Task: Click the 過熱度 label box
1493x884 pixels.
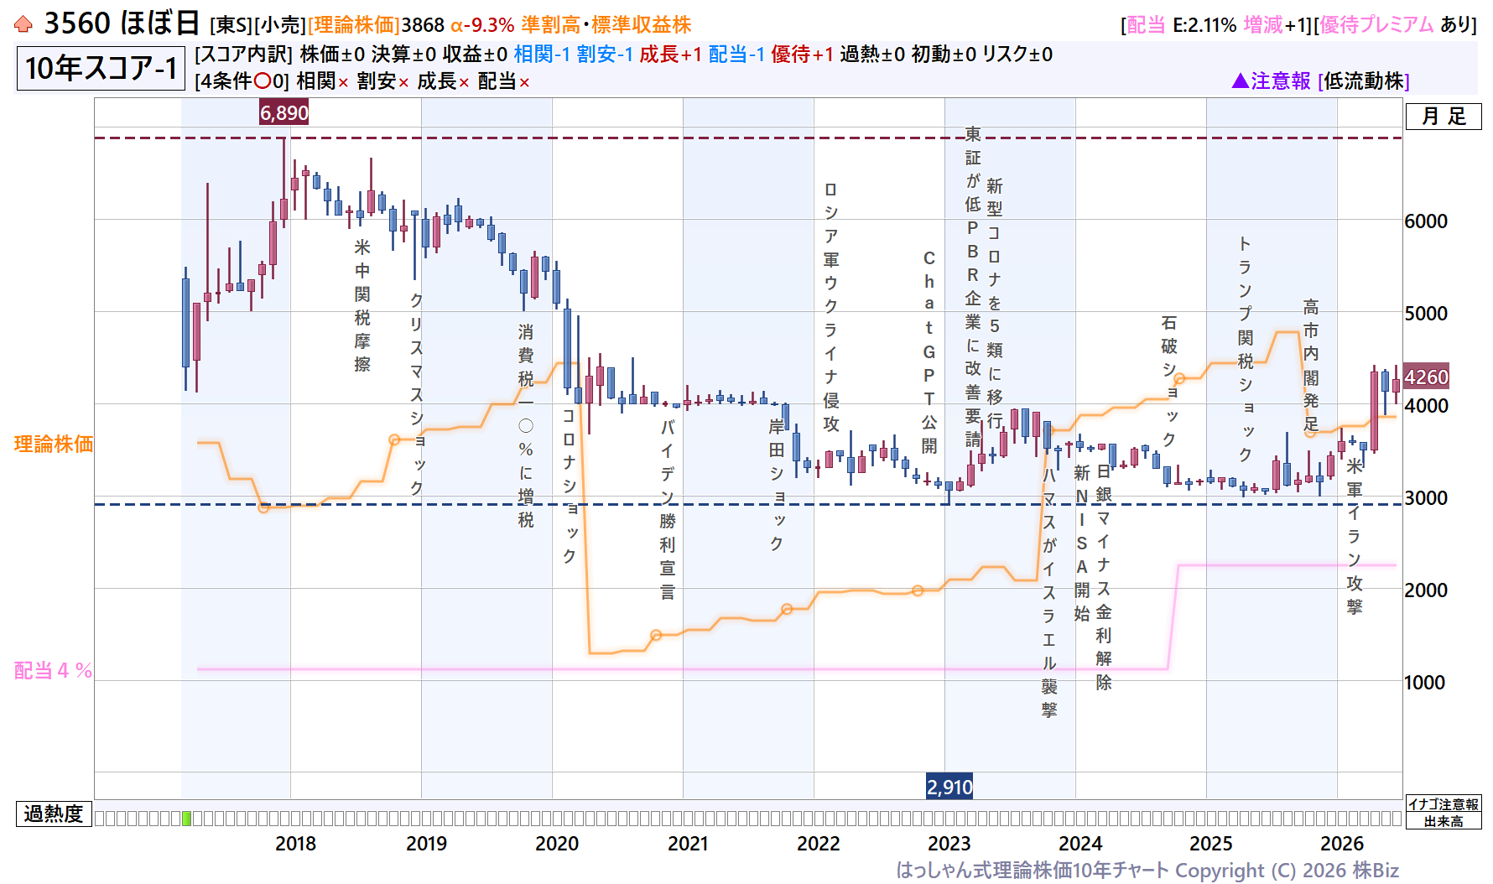Action: click(x=54, y=814)
